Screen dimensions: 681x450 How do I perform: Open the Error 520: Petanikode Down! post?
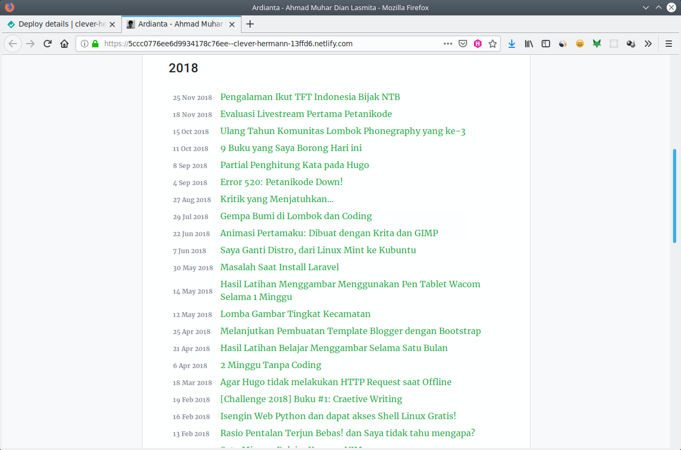[281, 182]
